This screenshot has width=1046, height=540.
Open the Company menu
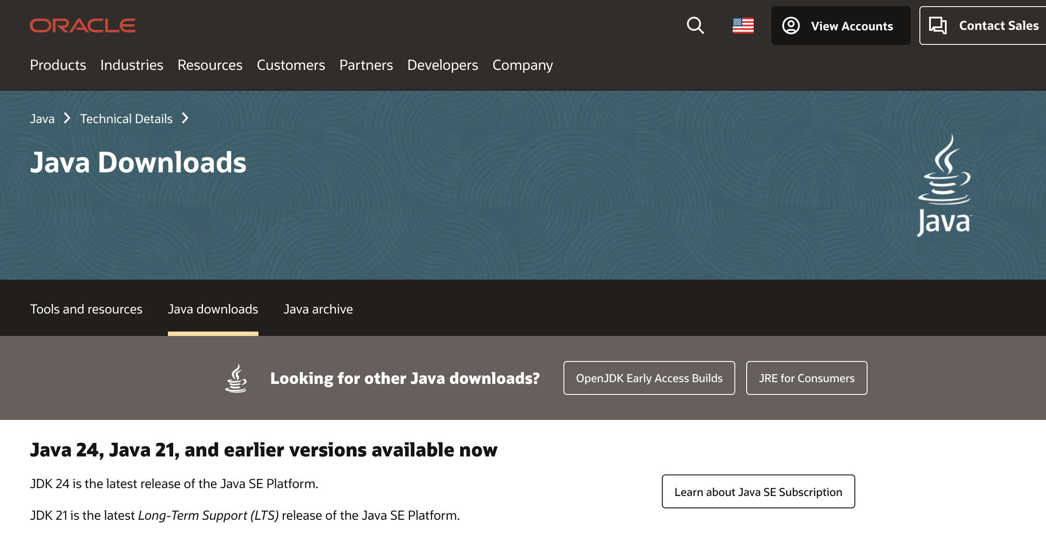point(522,65)
